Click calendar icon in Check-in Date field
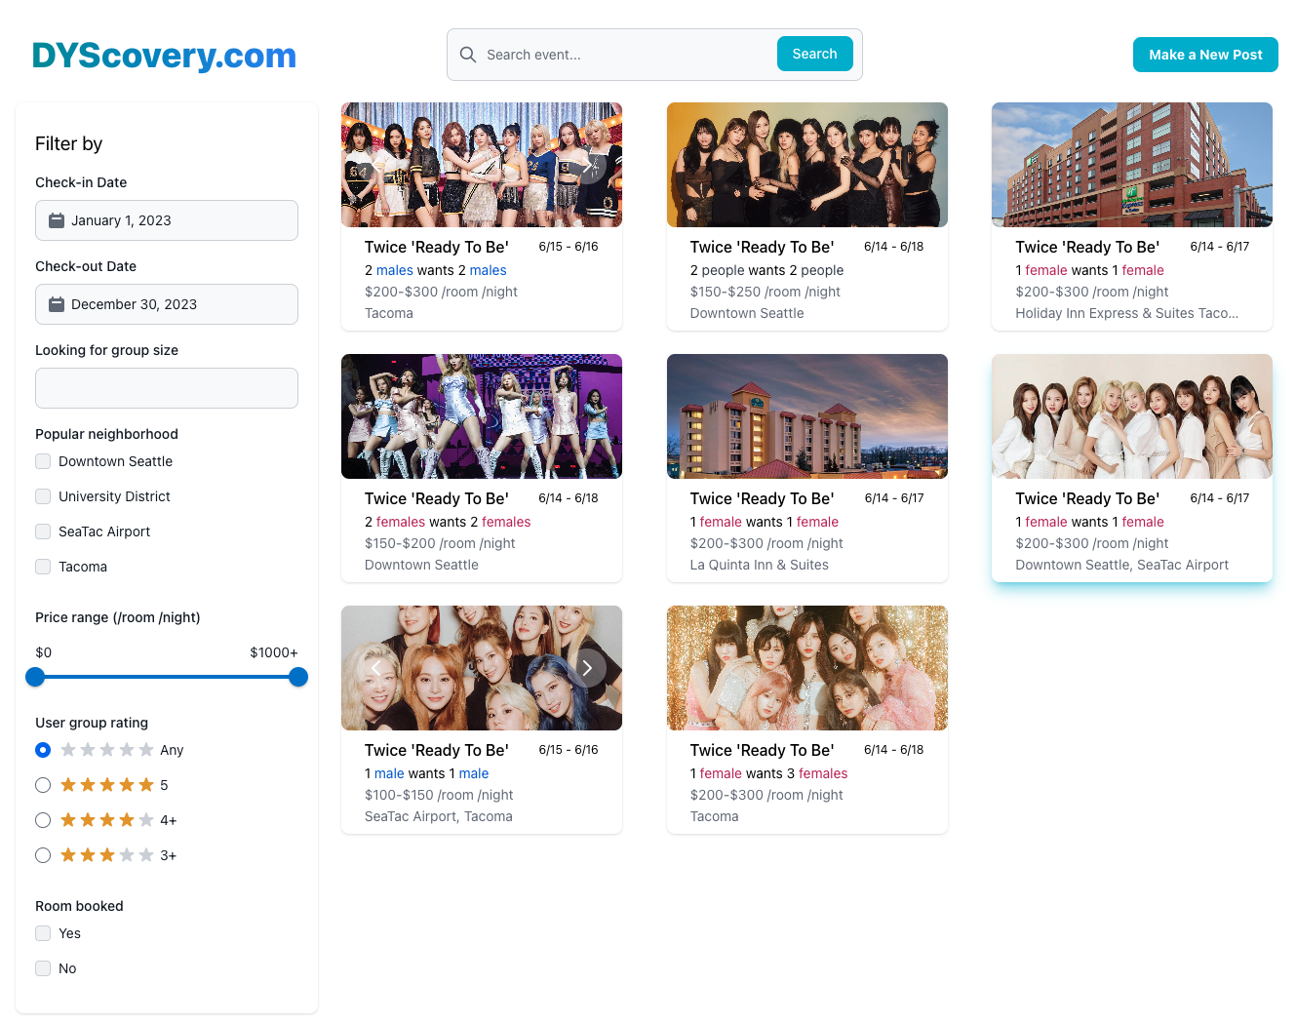 (57, 220)
